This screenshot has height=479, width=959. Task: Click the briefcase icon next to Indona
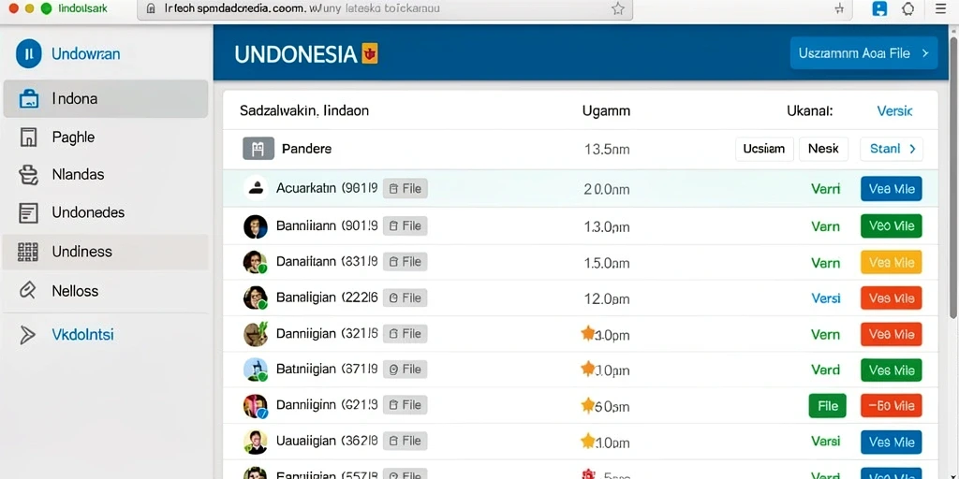(29, 99)
